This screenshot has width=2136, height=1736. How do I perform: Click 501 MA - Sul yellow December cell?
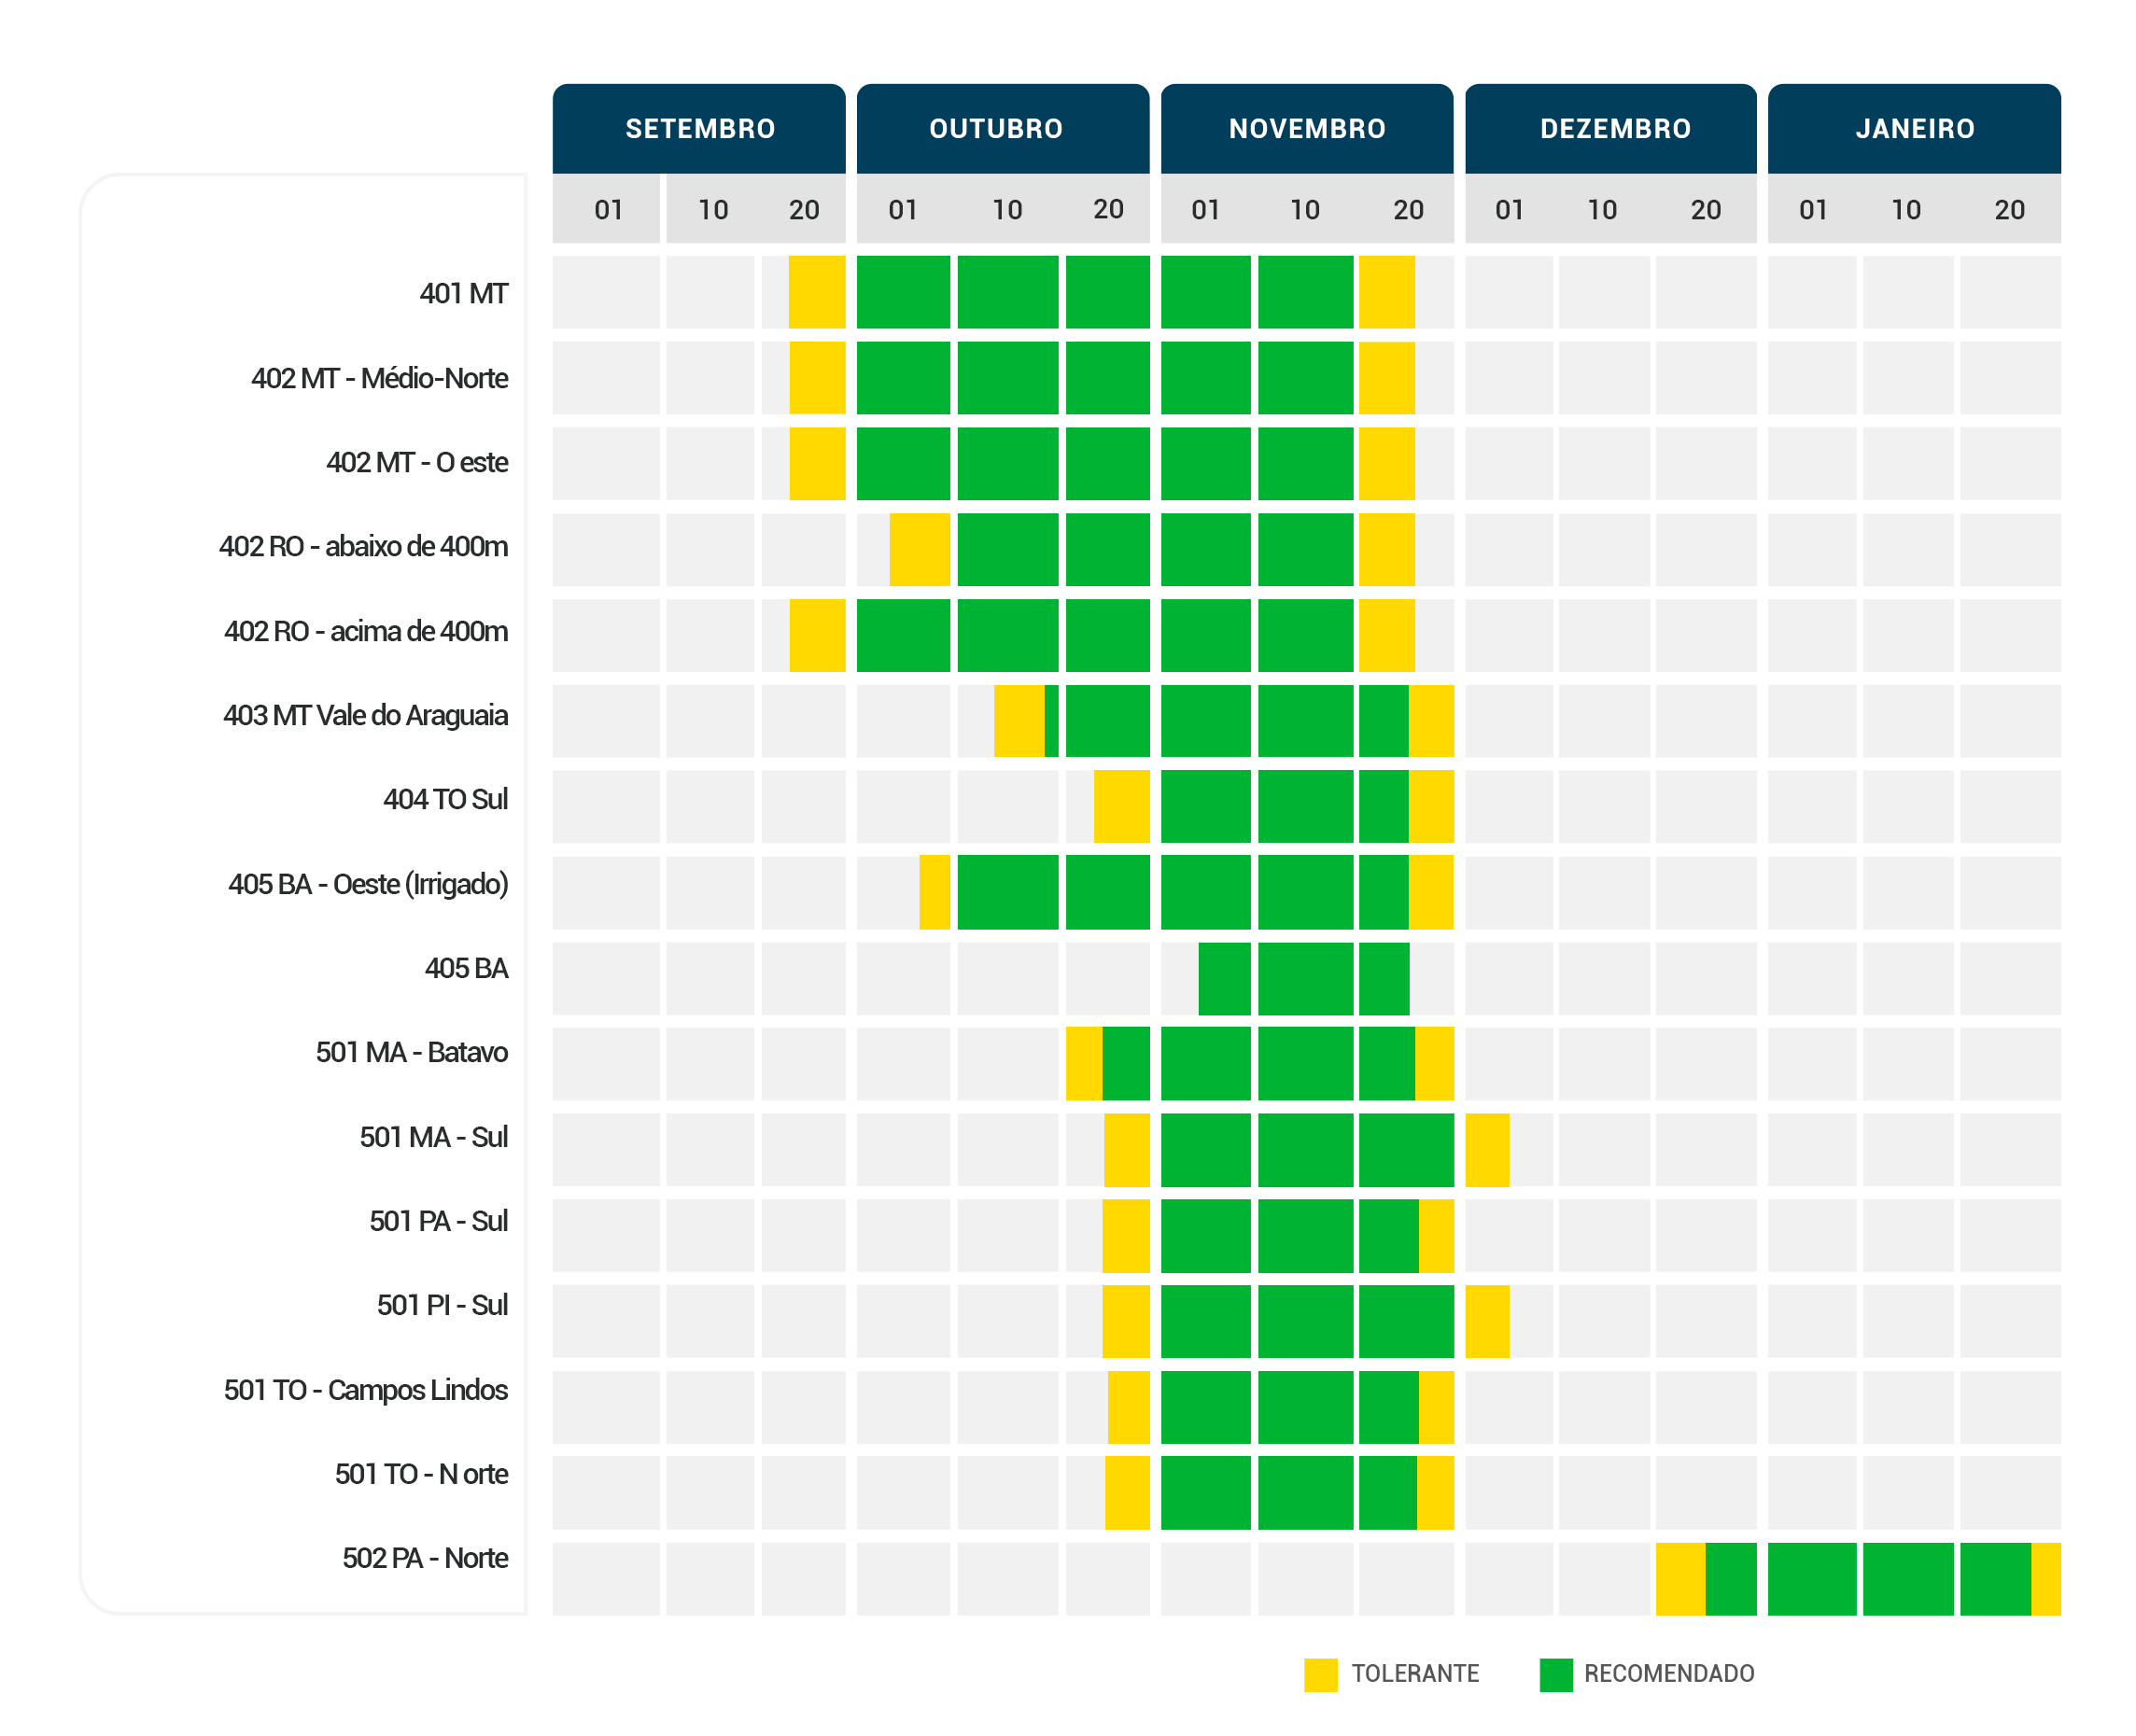(x=1486, y=1149)
